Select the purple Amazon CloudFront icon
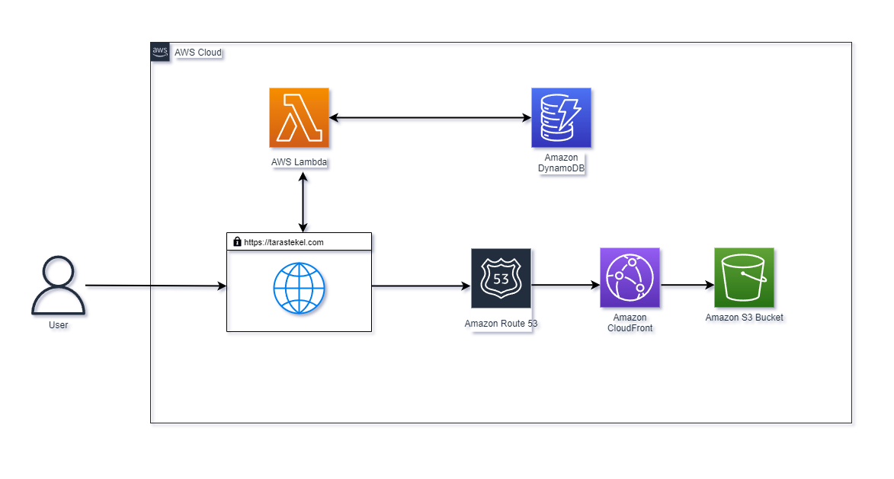The height and width of the screenshot is (479, 894). tap(630, 277)
